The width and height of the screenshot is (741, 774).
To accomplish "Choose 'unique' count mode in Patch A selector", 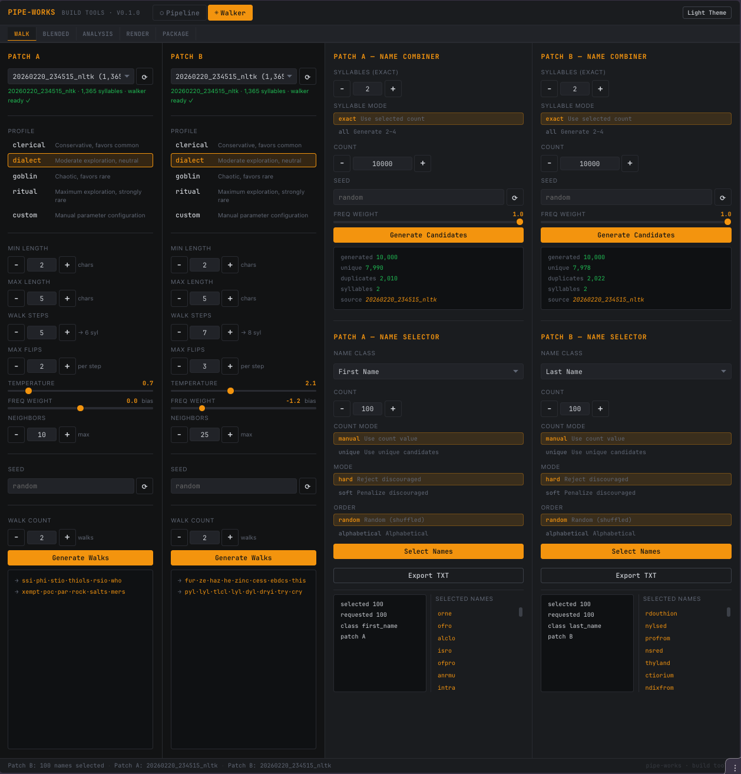I will (x=428, y=452).
